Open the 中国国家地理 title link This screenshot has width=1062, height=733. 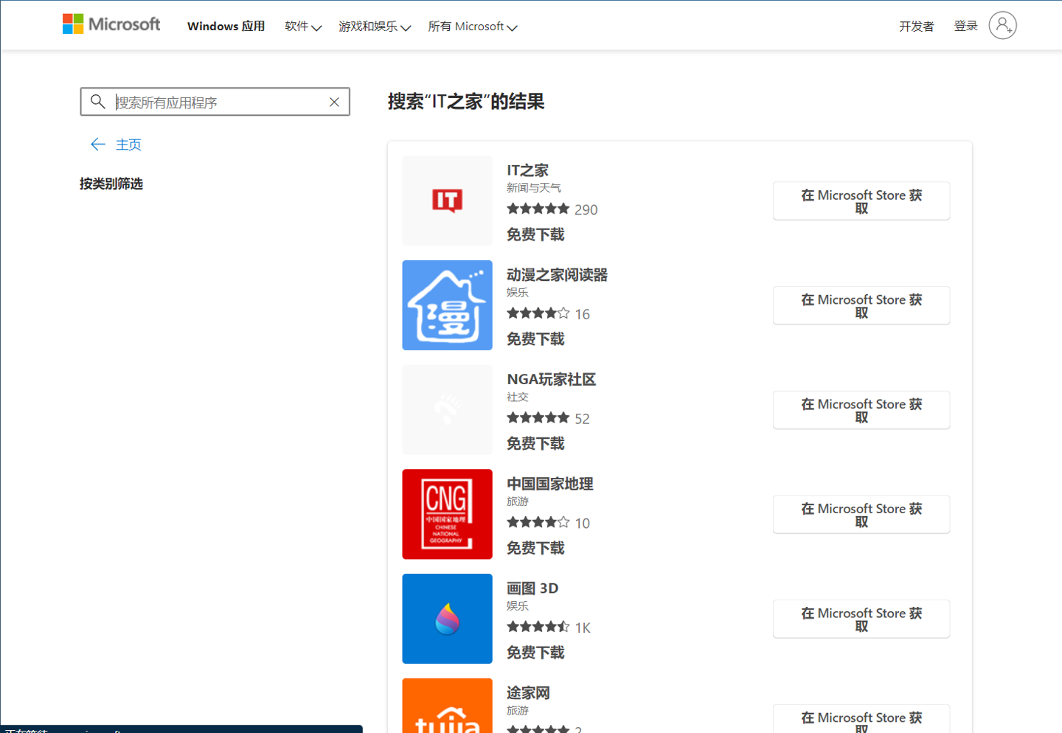click(549, 484)
